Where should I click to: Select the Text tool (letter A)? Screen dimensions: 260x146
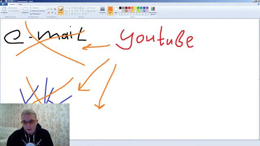click(55, 9)
